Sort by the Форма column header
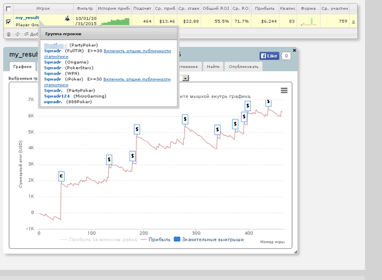 308,9
